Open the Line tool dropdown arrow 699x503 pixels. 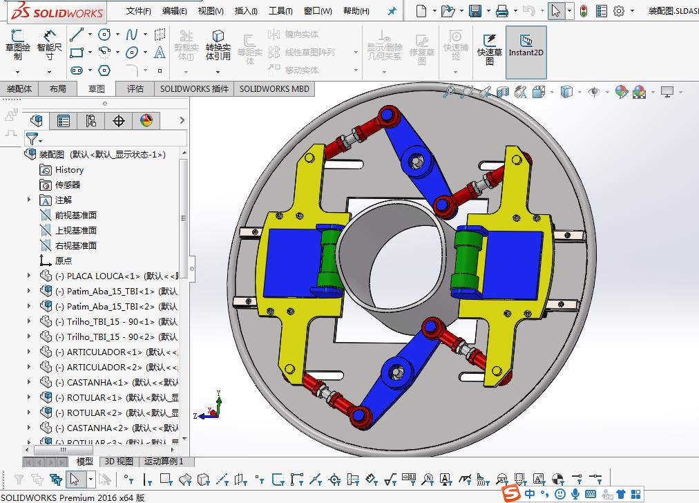click(90, 35)
